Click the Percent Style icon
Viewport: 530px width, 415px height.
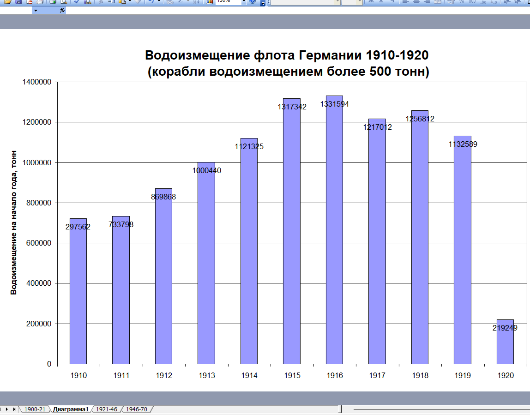click(x=460, y=2)
